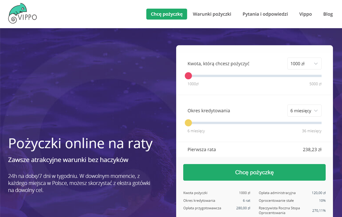Click the 5000 zł maximum amount label
This screenshot has width=342, height=217.
315,84
